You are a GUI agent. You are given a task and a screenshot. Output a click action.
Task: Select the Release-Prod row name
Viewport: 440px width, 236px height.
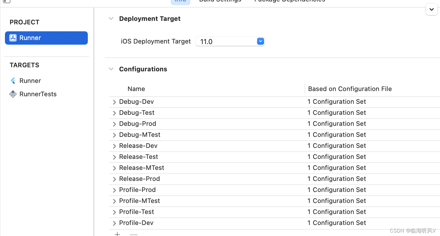139,179
